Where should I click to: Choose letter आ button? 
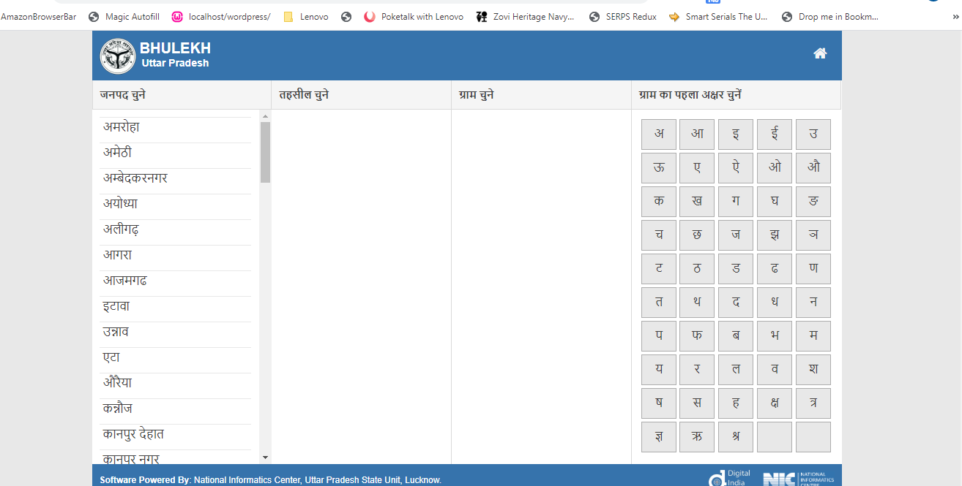point(697,134)
